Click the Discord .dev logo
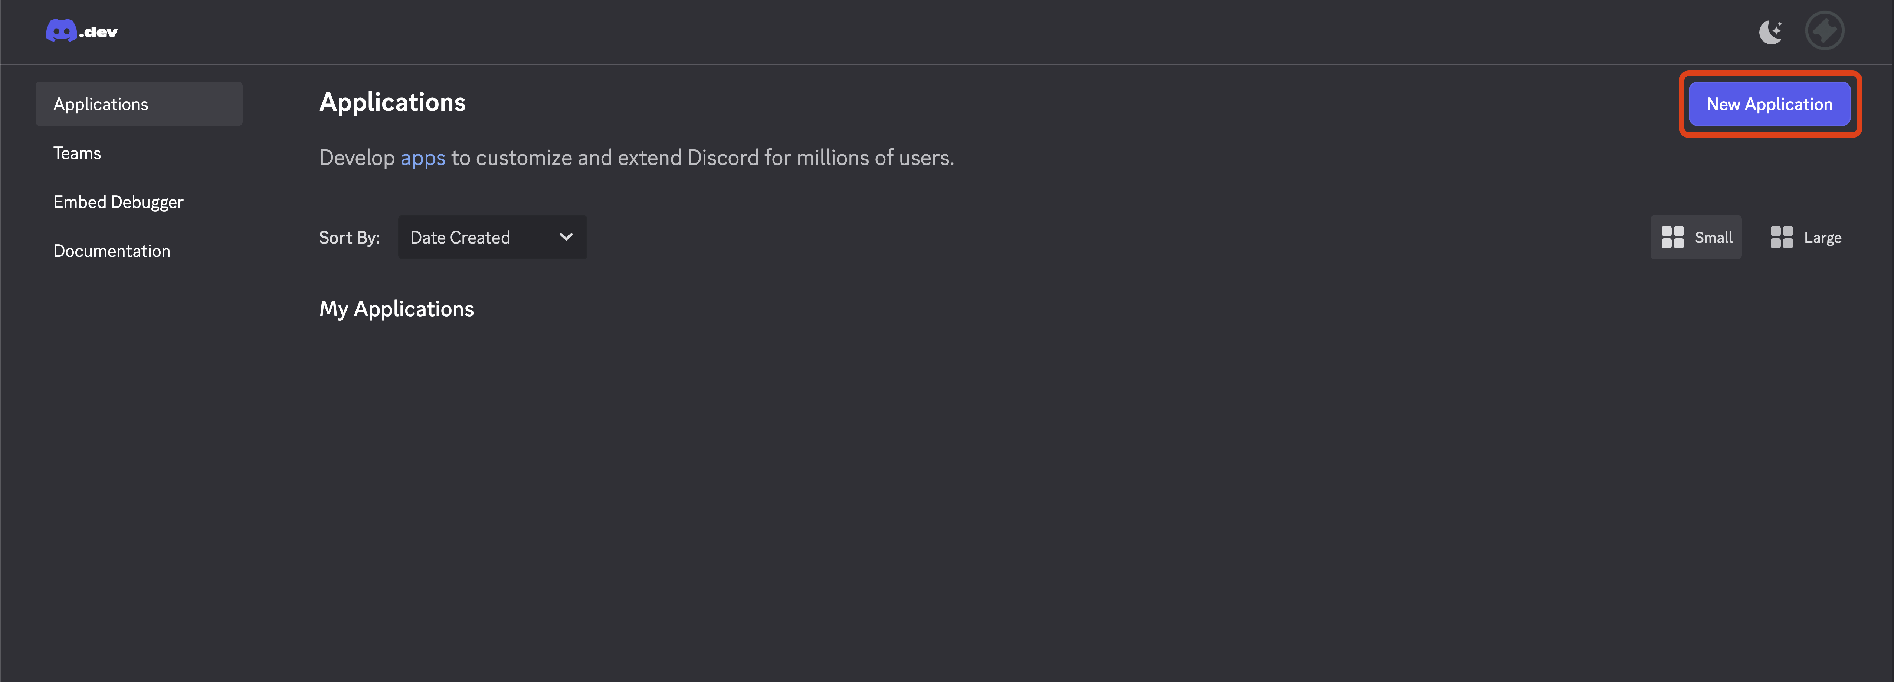This screenshot has height=682, width=1894. 81,30
